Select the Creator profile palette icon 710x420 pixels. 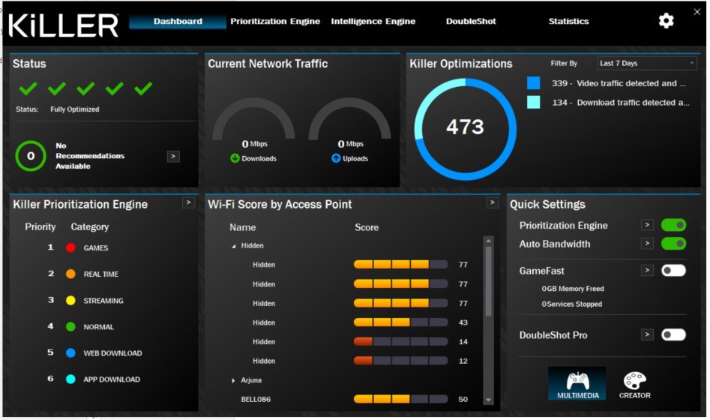[634, 381]
